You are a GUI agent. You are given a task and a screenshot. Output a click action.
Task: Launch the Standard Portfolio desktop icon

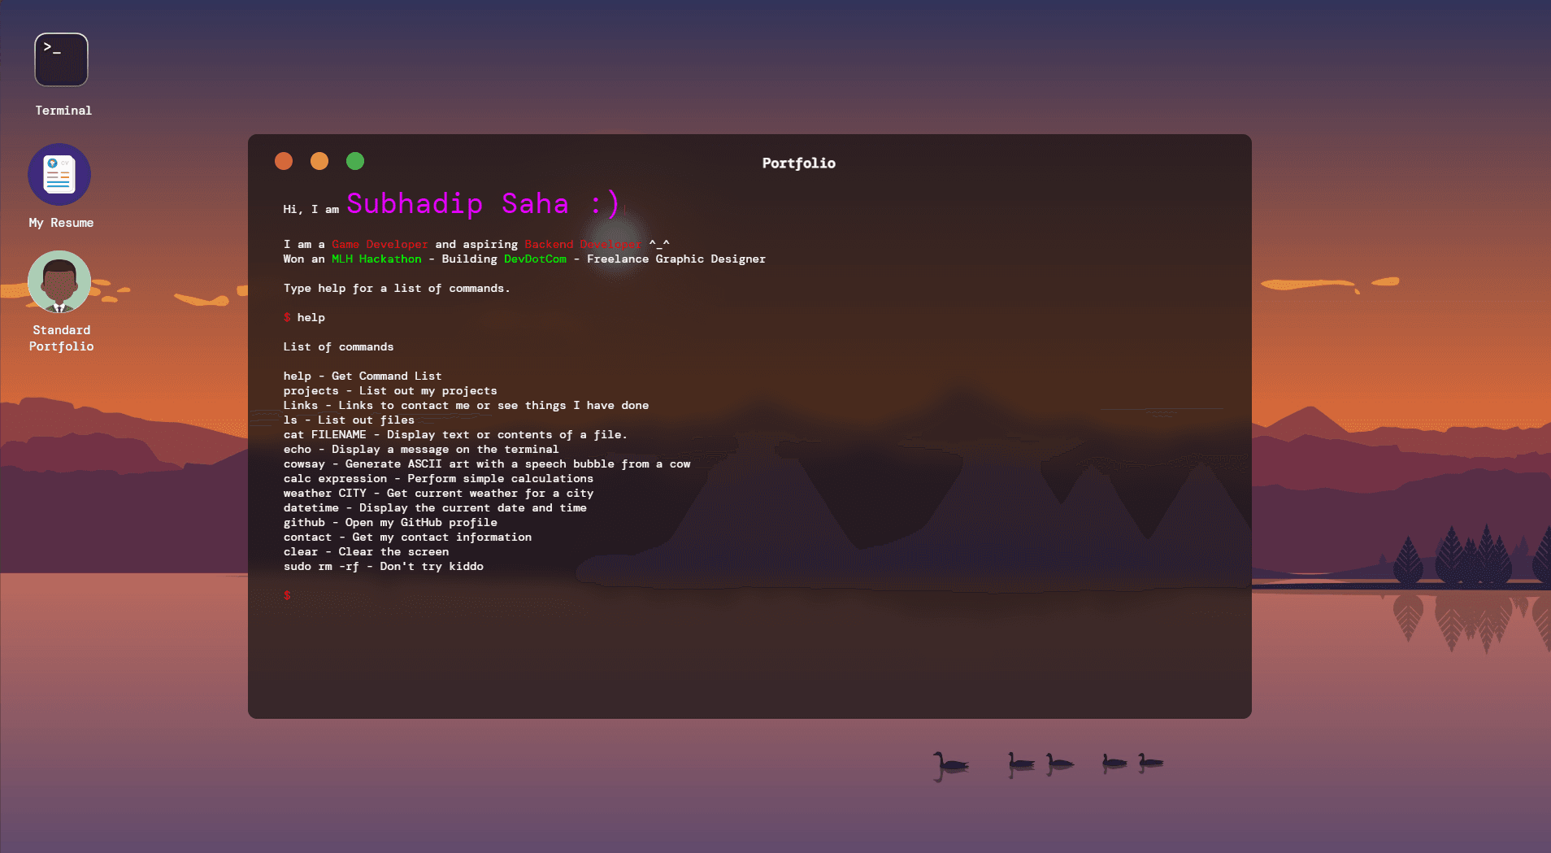tap(59, 281)
